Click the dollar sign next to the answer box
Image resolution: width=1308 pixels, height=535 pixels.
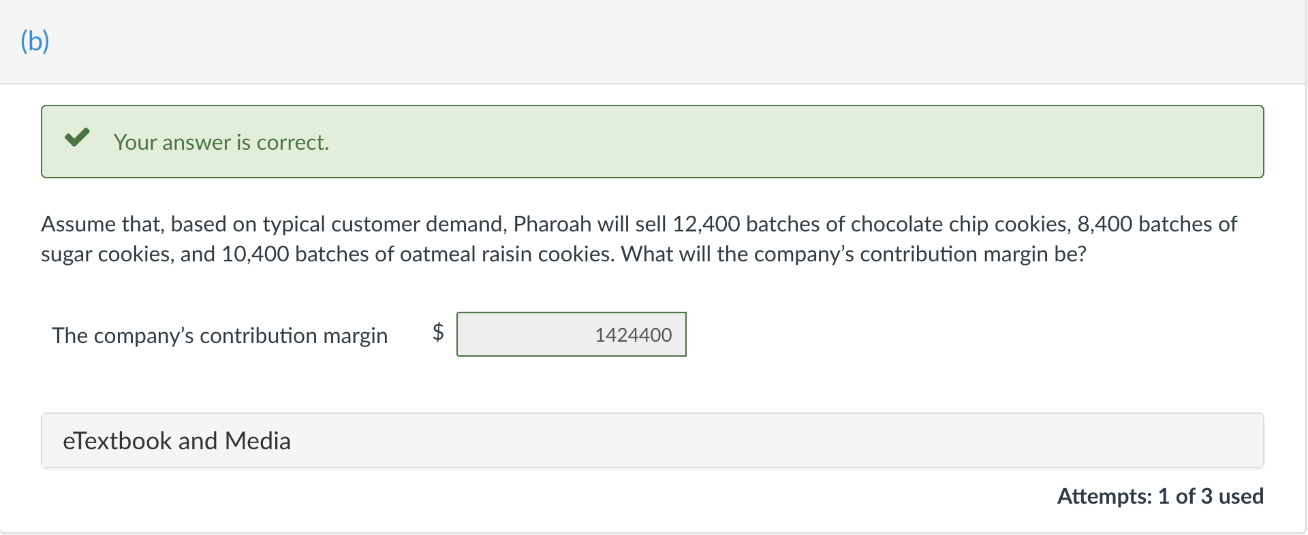tap(438, 332)
